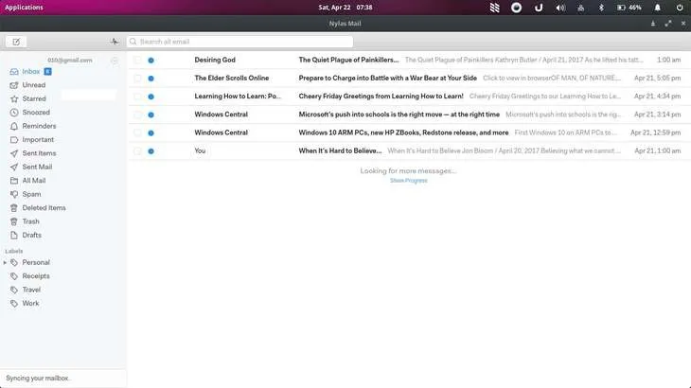The image size is (691, 388).
Task: Click the search magnifier icon
Action: (x=133, y=42)
